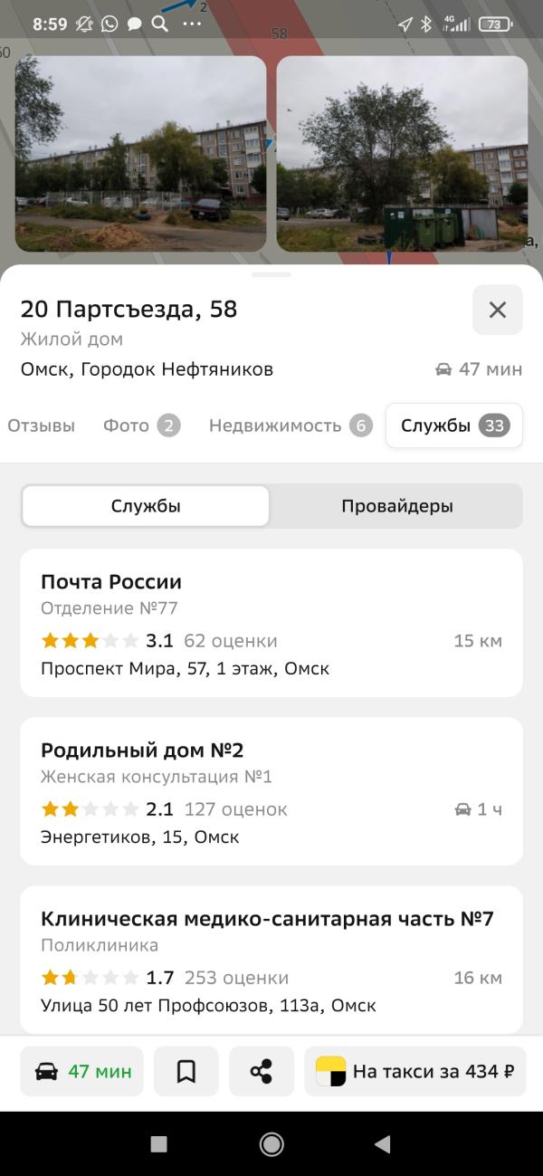
Task: Close the 20 Партсъезда, 58 card
Action: 497,310
